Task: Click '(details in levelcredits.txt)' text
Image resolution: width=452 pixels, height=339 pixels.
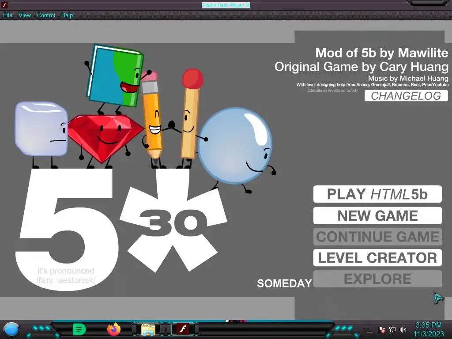Action: (333, 90)
